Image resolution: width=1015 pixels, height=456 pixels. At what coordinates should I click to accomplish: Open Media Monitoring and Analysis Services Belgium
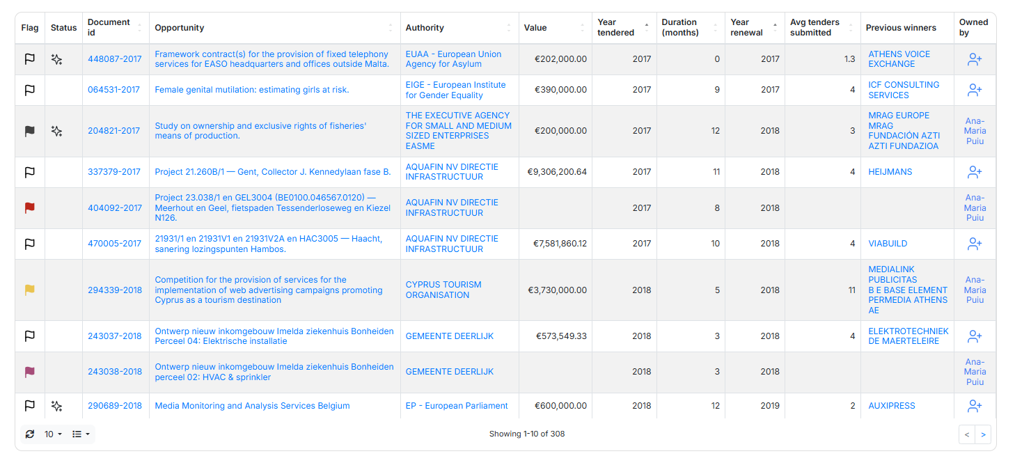(x=252, y=406)
